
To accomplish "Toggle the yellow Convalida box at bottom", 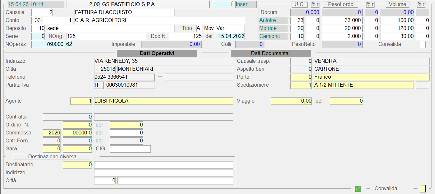I will click(423, 189).
